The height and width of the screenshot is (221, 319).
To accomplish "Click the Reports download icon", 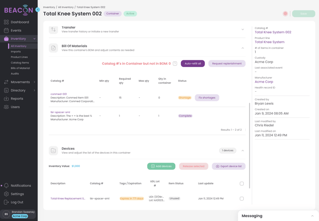I will pos(6,98).
